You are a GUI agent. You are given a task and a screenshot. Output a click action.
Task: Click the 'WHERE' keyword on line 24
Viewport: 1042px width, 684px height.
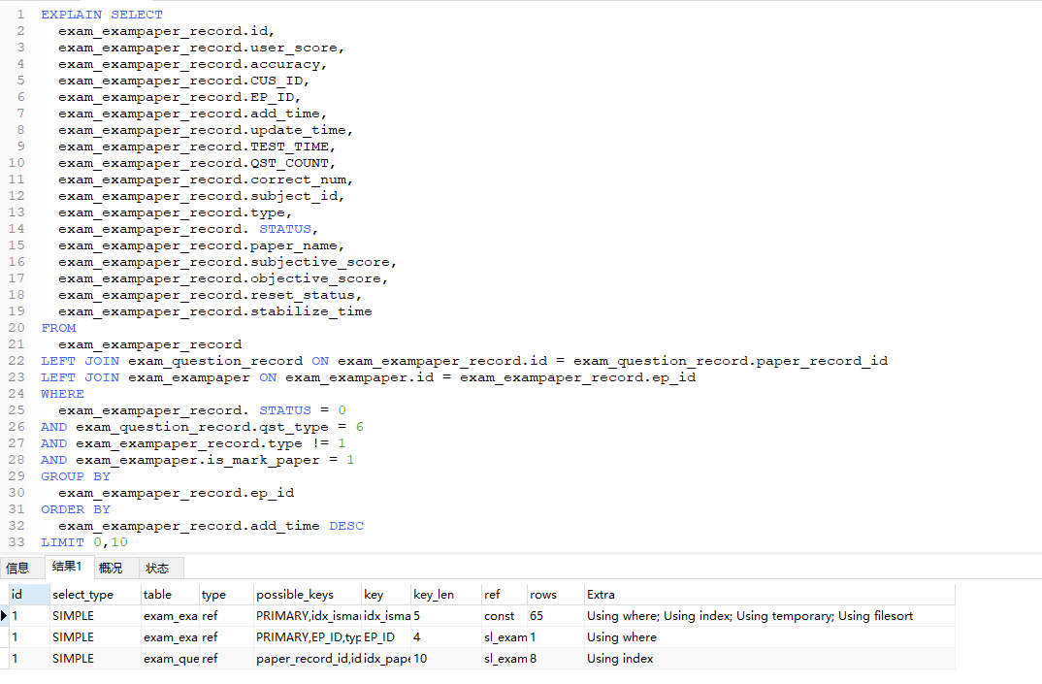click(x=62, y=394)
